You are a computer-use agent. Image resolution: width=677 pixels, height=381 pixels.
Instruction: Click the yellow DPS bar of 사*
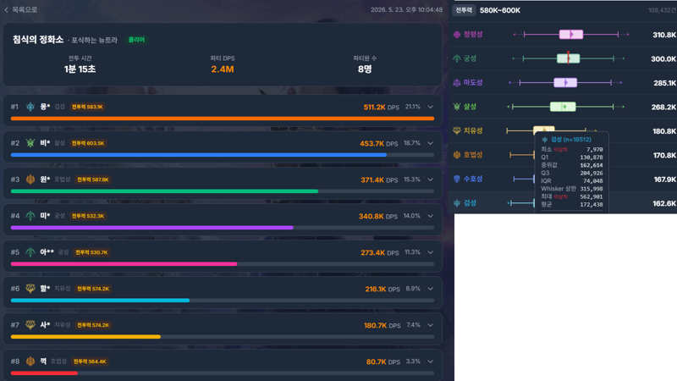85,336
